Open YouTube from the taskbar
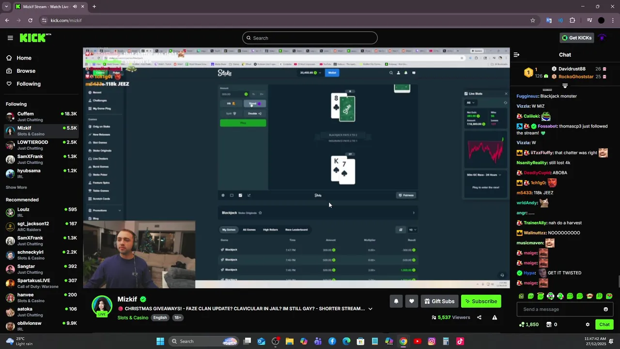This screenshot has height=349, width=620. [418, 341]
